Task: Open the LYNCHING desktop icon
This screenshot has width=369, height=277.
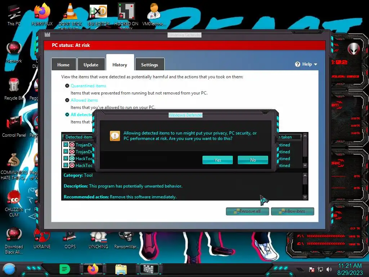Action: (x=98, y=240)
